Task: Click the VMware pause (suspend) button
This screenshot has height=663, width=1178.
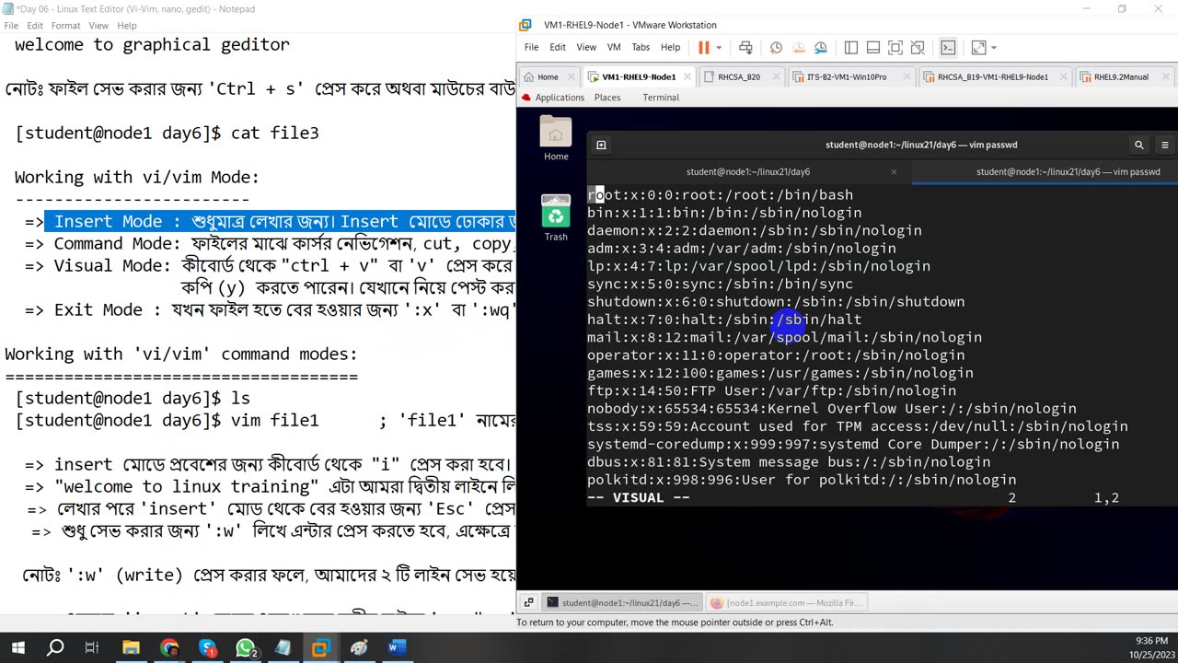Action: 704,47
